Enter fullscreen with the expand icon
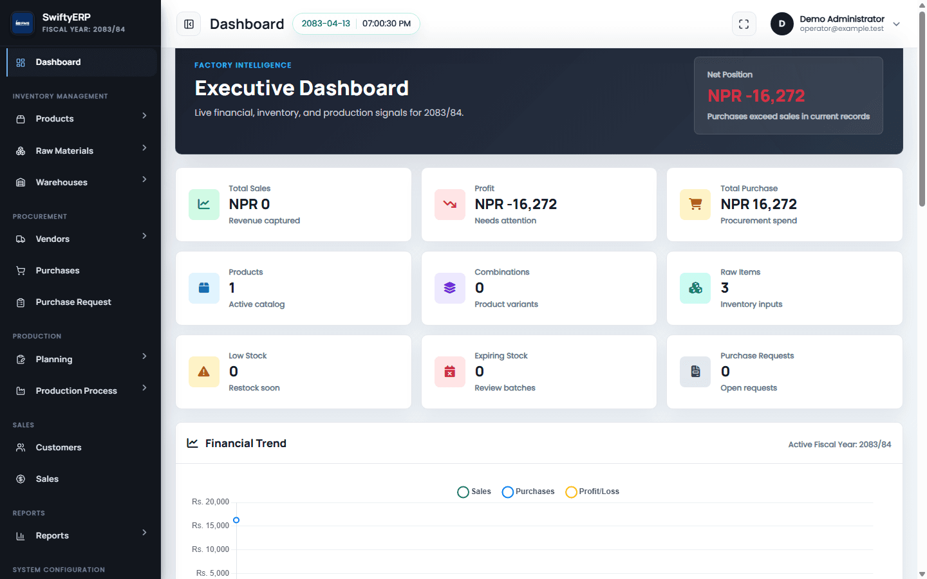927x579 pixels. pyautogui.click(x=744, y=24)
